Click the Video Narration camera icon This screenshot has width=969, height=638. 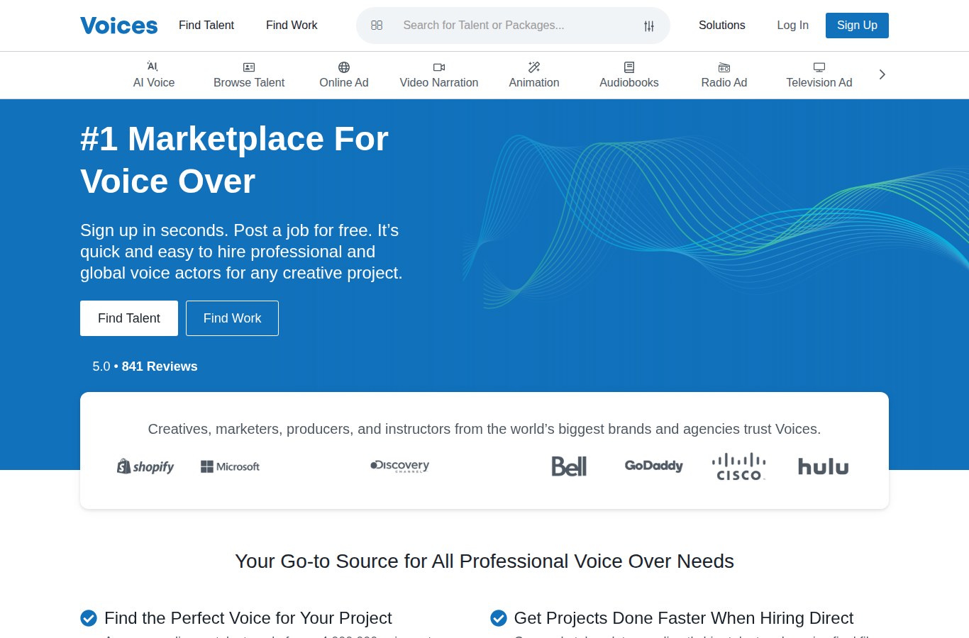[439, 67]
